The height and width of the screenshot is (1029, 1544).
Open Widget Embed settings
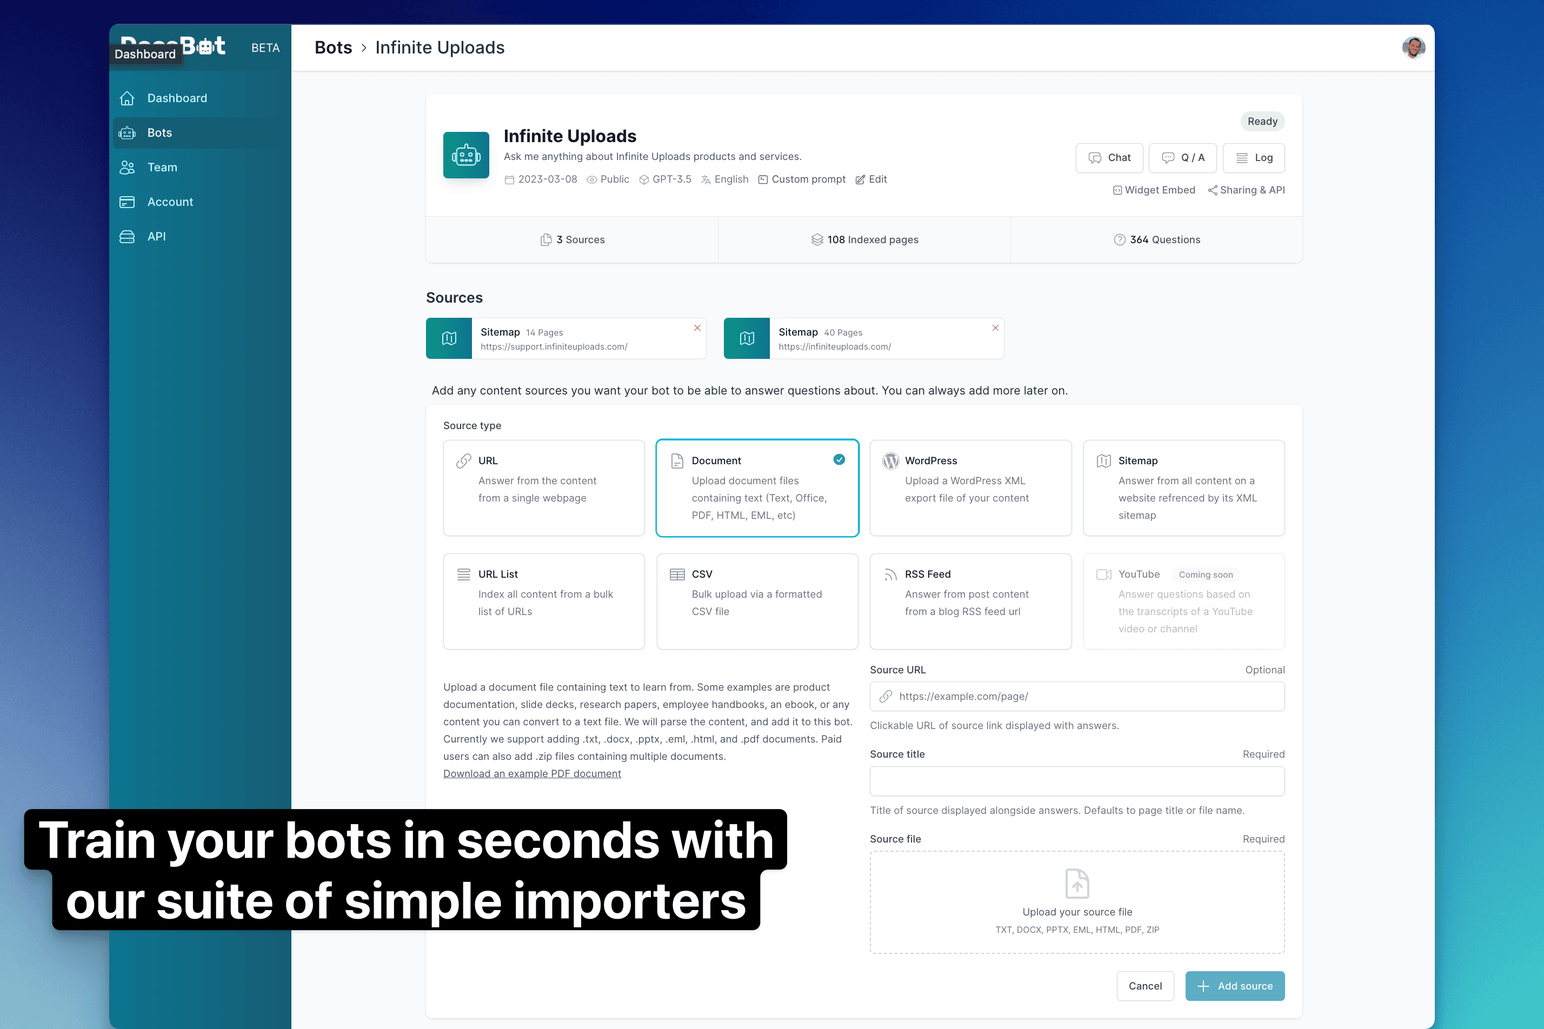pyautogui.click(x=1154, y=190)
